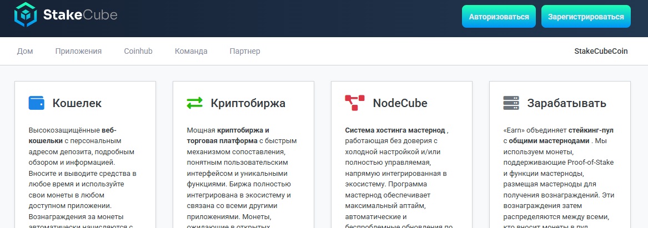The height and width of the screenshot is (228, 648).
Task: Click the «Earn» word in description
Action: pyautogui.click(x=513, y=130)
